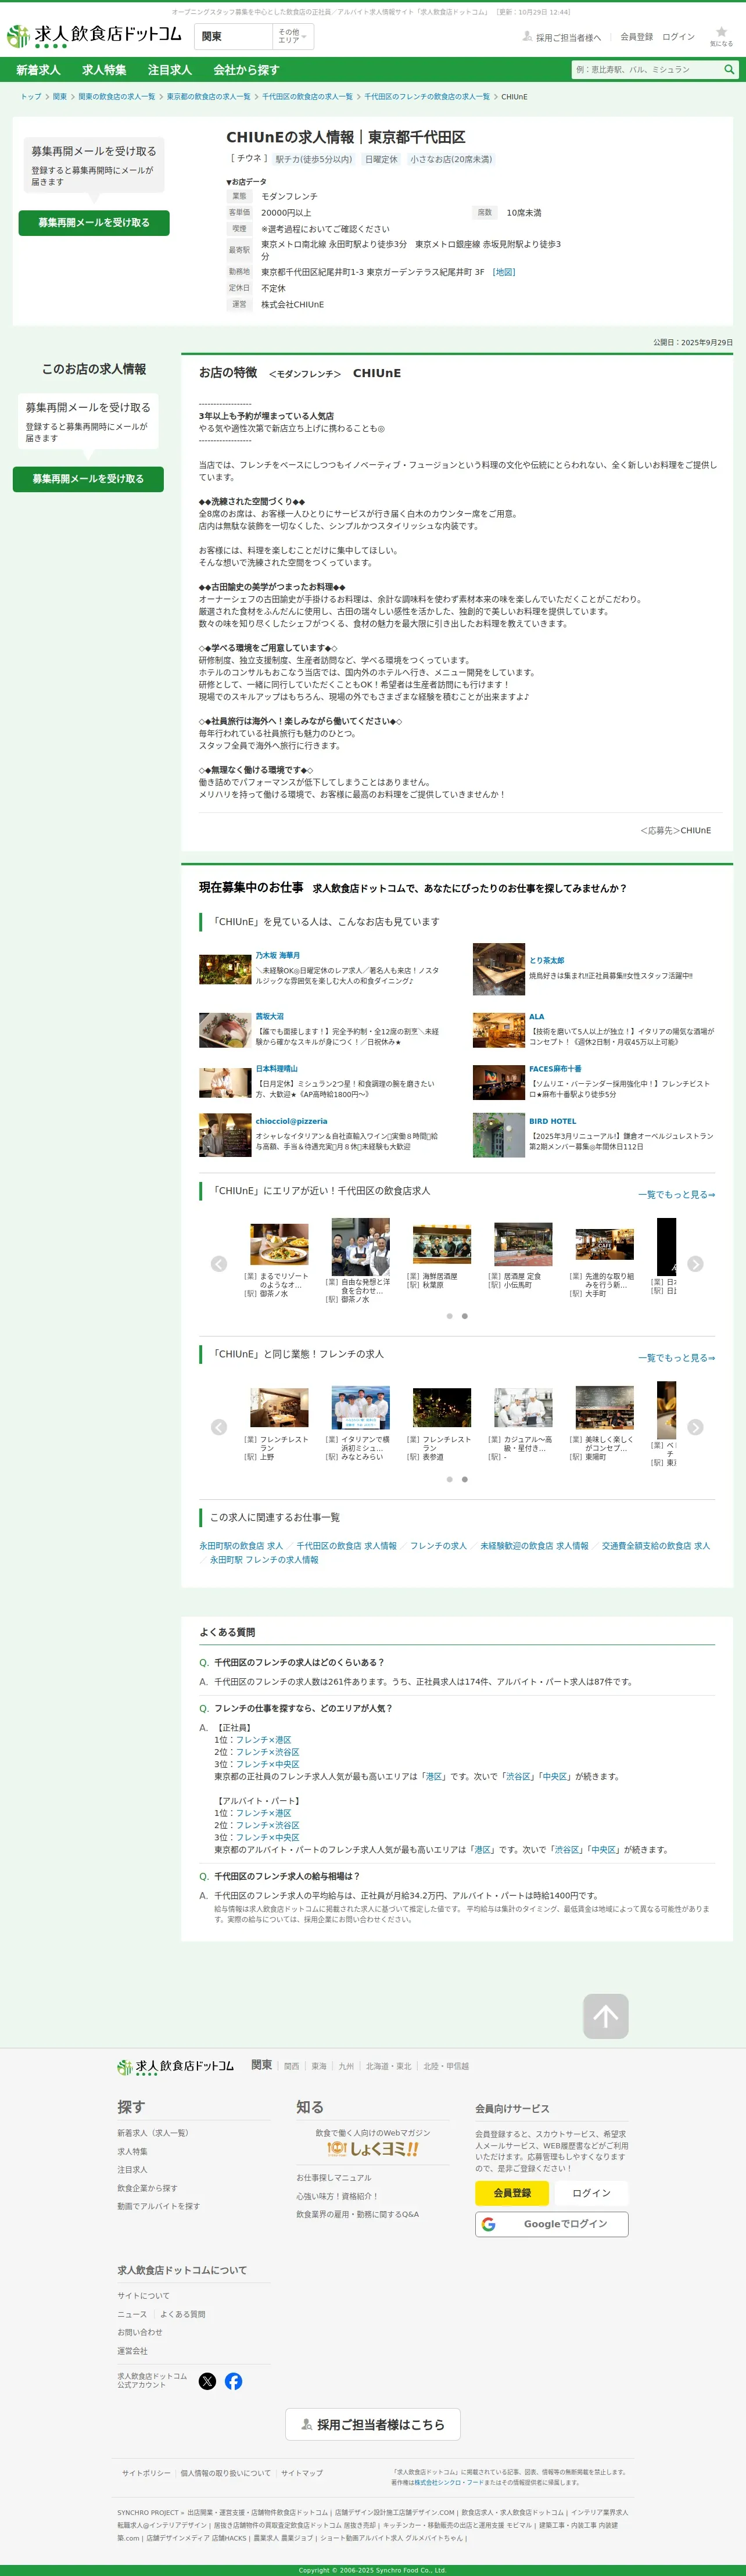Image resolution: width=746 pixels, height=2576 pixels.
Task: Click next arrow of 千代田区 carousel
Action: (x=695, y=1264)
